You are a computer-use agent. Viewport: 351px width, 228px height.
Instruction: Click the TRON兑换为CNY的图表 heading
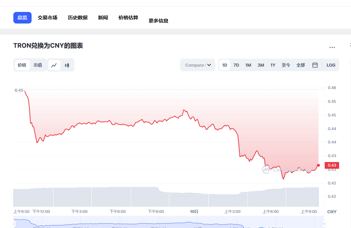click(48, 46)
